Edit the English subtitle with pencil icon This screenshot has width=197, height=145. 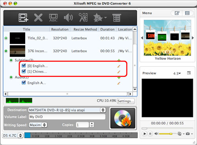click(119, 66)
